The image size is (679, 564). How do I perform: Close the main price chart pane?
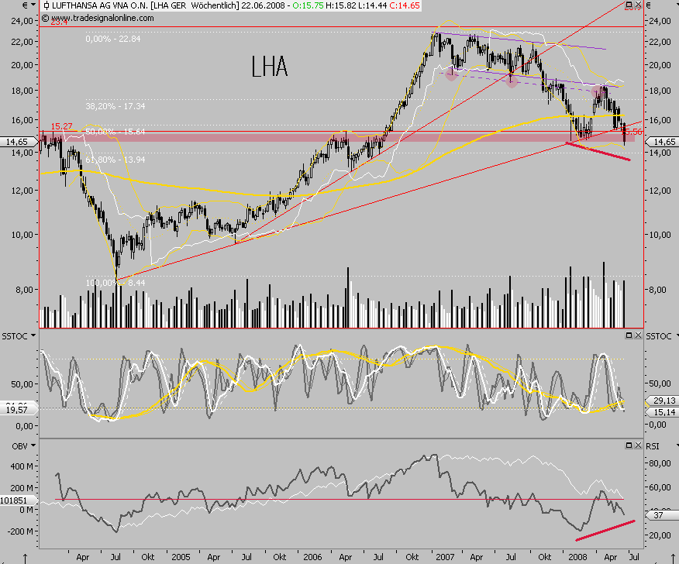point(638,5)
